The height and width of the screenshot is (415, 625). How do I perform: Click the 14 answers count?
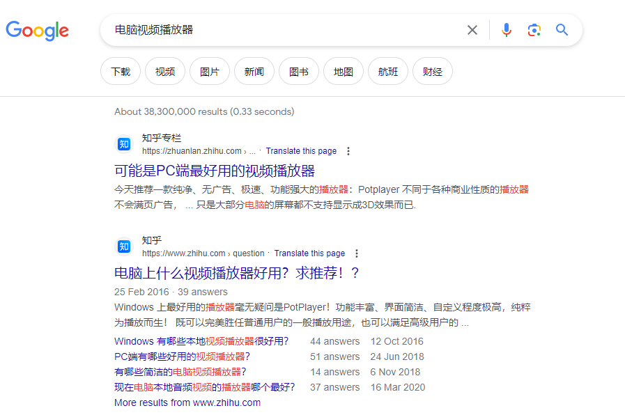click(335, 372)
